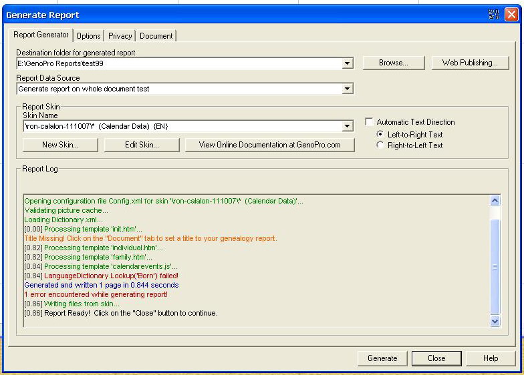
Task: Expand the Destination folder dropdown
Action: point(348,63)
